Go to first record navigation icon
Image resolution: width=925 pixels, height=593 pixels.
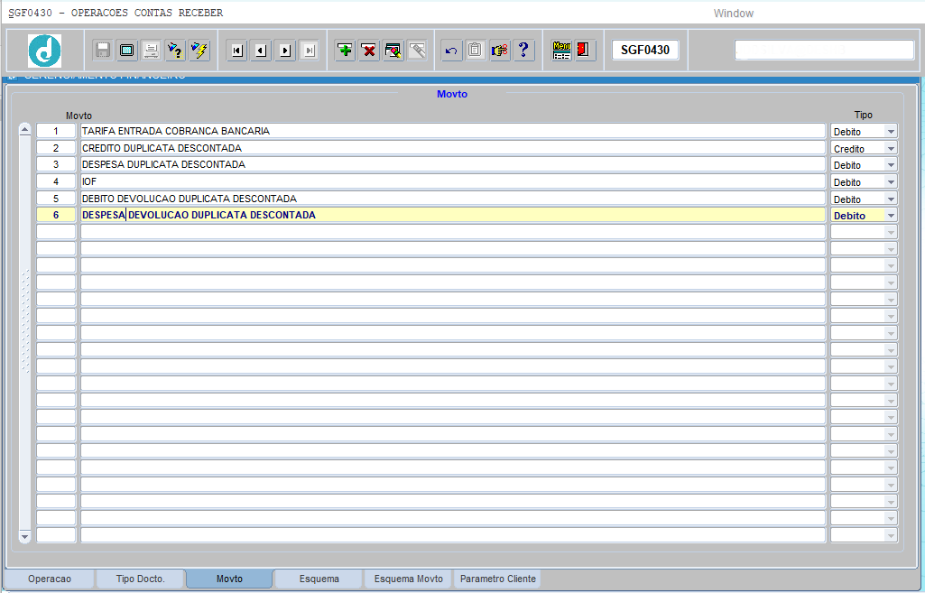[236, 51]
